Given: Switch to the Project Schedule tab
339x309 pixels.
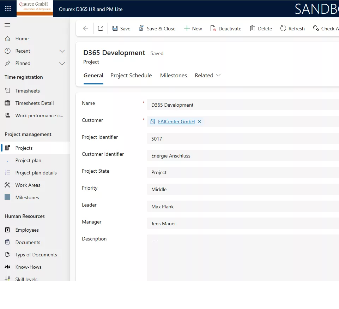Looking at the screenshot, I should [131, 76].
